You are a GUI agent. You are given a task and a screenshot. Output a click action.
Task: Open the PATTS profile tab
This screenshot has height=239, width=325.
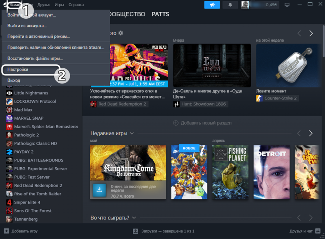click(x=161, y=14)
